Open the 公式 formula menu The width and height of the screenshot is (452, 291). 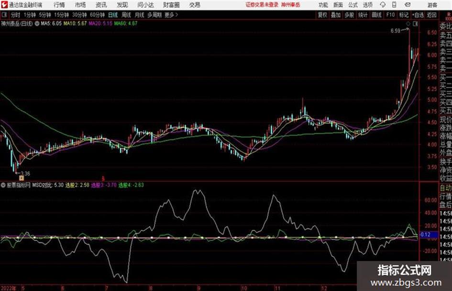[353, 5]
